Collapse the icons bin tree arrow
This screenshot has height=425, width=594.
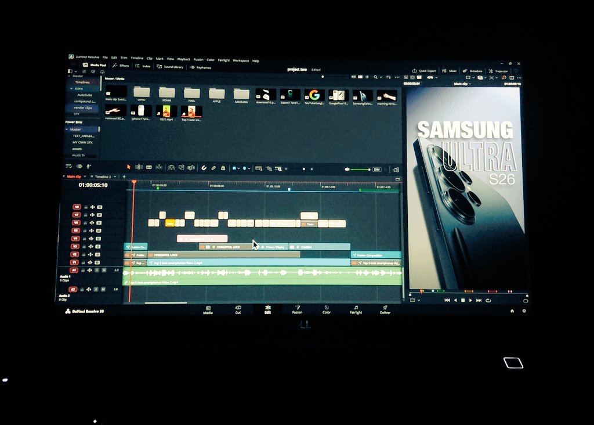pos(71,88)
